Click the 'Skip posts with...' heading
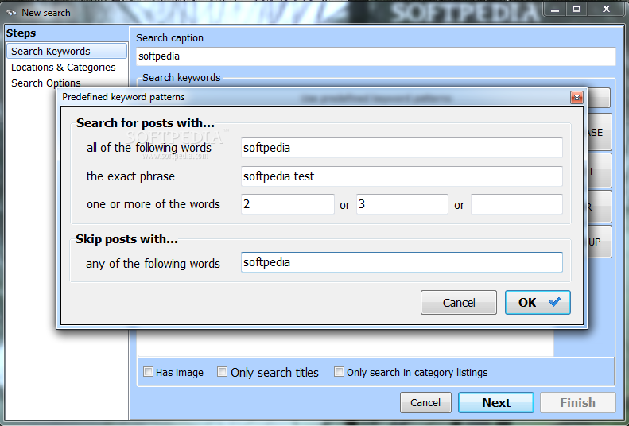629x426 pixels. point(126,239)
